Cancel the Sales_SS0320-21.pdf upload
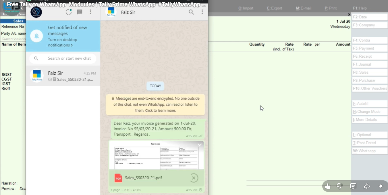Viewport: 388px width, 195px height. [x=194, y=178]
